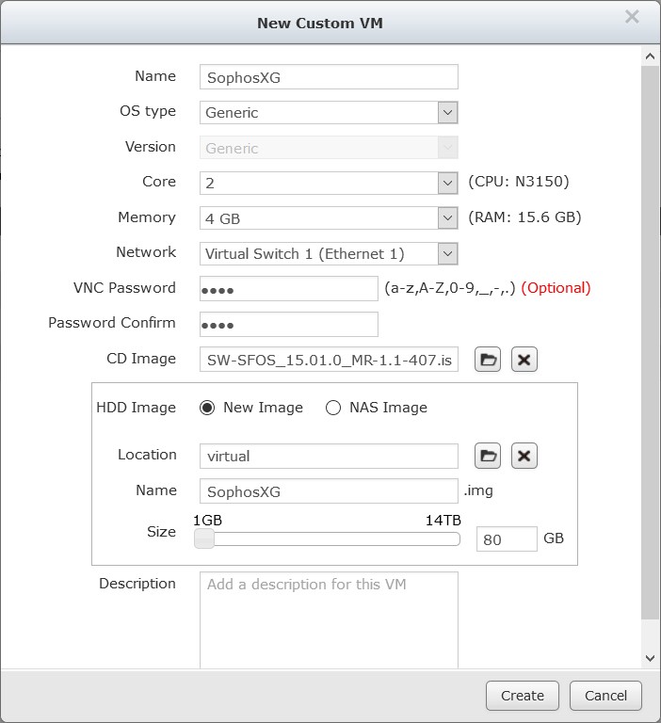Click the Description text area

coord(329,619)
